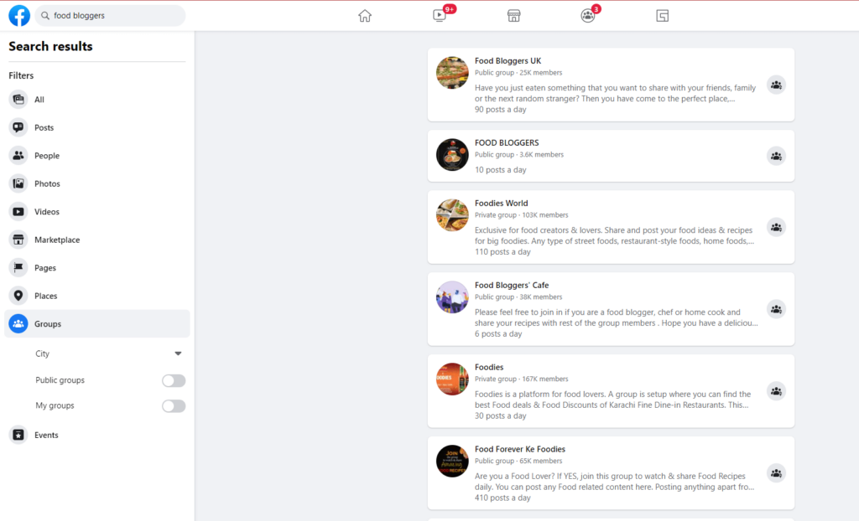Join Food Bloggers UK via group icon

tap(776, 85)
